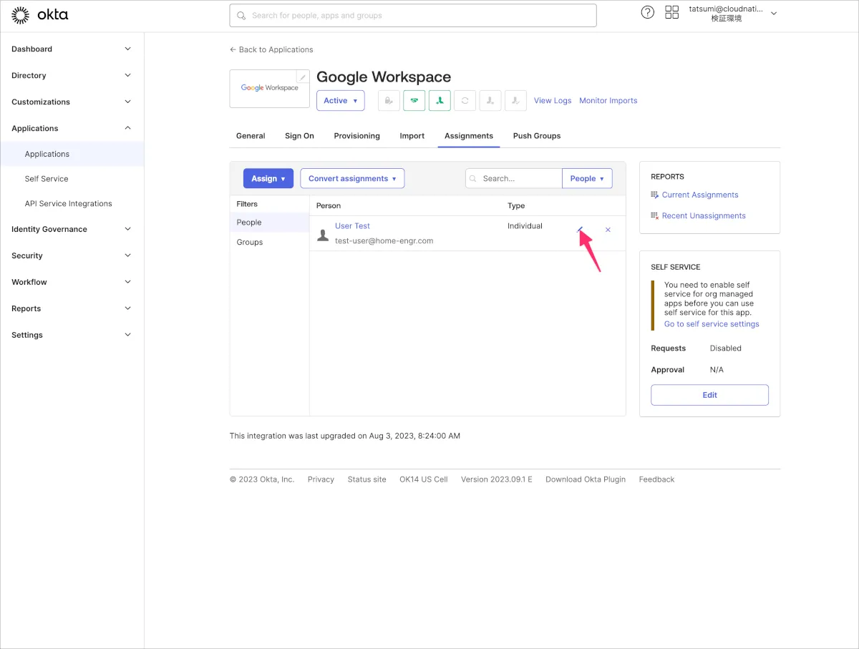This screenshot has height=649, width=859.
Task: Click the pencil edit icon for User Test
Action: click(x=580, y=230)
